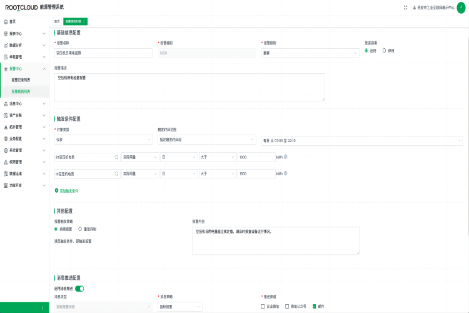This screenshot has width=469, height=313.
Task: Click the 首页 home icon in sidebar
Action: pyautogui.click(x=6, y=21)
